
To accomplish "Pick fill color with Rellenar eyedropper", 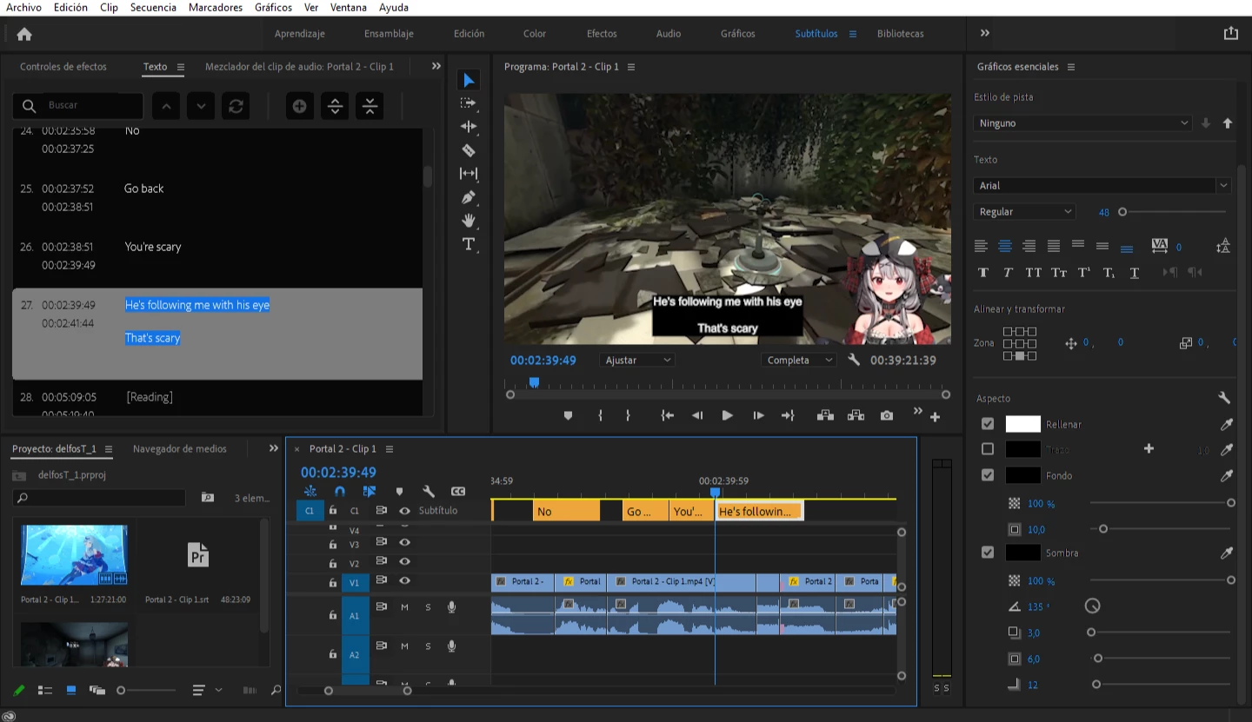I will pyautogui.click(x=1227, y=424).
